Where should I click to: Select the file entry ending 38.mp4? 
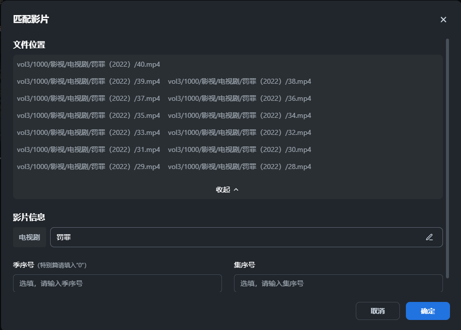[x=240, y=81]
